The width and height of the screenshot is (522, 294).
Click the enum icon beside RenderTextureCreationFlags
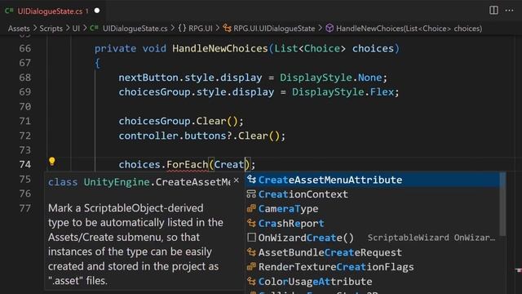tap(251, 267)
